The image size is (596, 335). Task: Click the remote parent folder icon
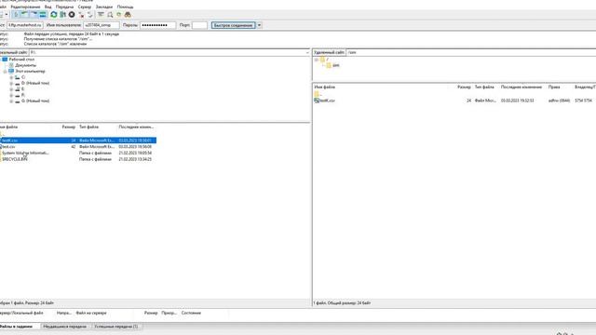click(x=317, y=94)
